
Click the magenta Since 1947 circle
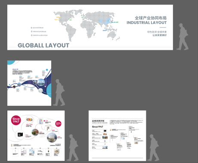click(16, 120)
